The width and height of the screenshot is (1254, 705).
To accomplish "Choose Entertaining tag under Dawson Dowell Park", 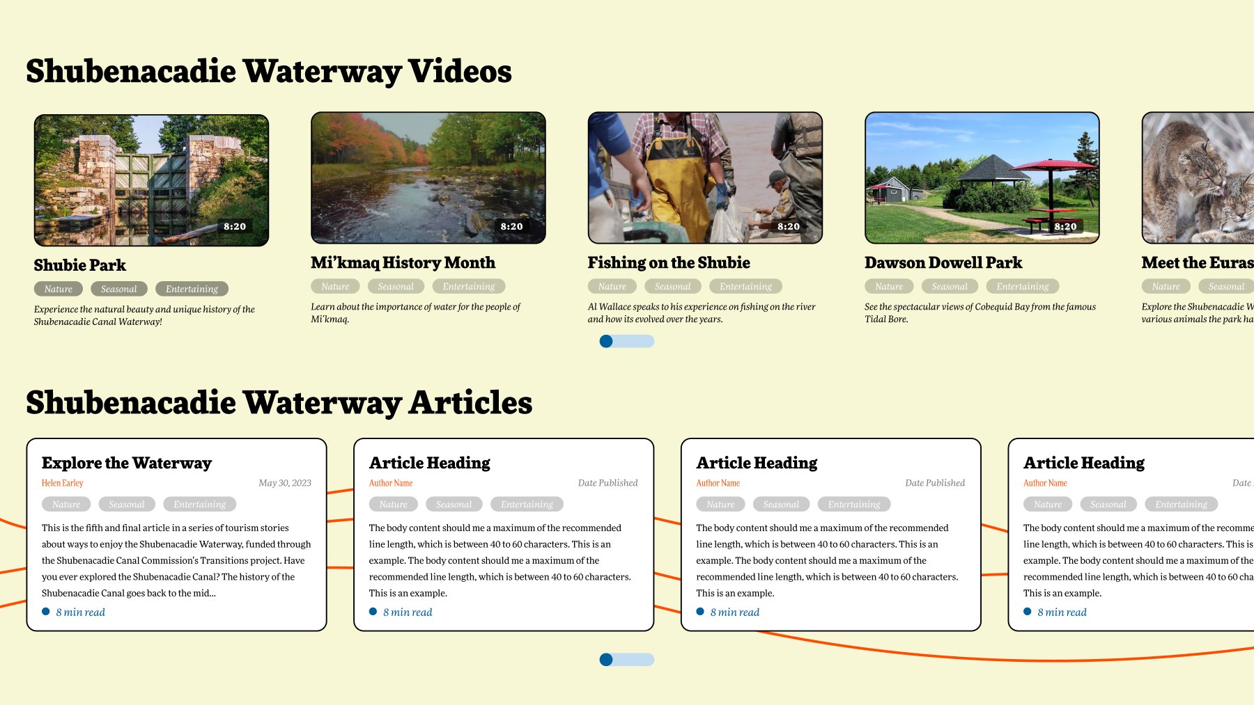I will (1023, 286).
